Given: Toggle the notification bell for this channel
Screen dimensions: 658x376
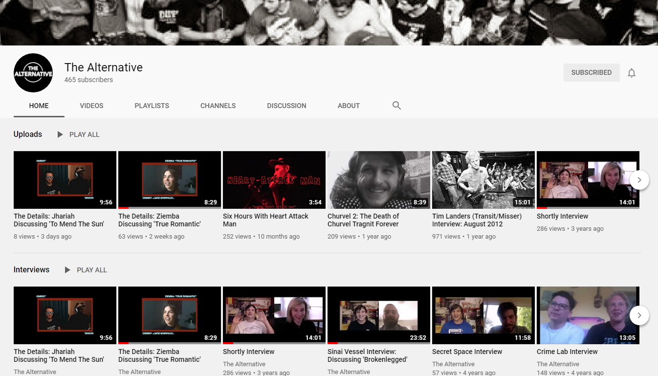Looking at the screenshot, I should [632, 73].
